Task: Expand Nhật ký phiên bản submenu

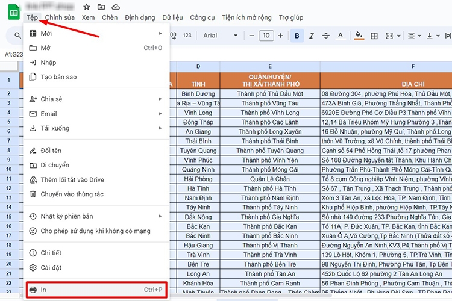Action: pos(96,216)
